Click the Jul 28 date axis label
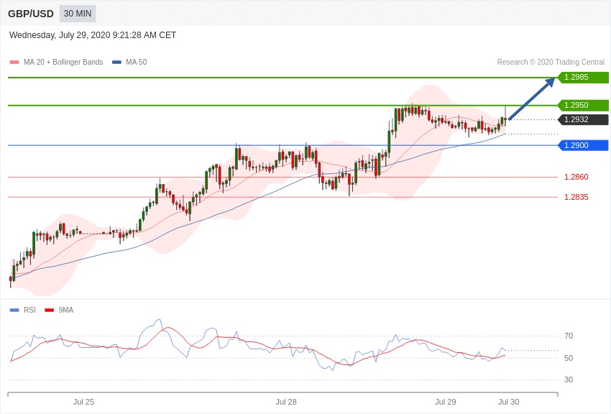This screenshot has width=611, height=414. (286, 402)
